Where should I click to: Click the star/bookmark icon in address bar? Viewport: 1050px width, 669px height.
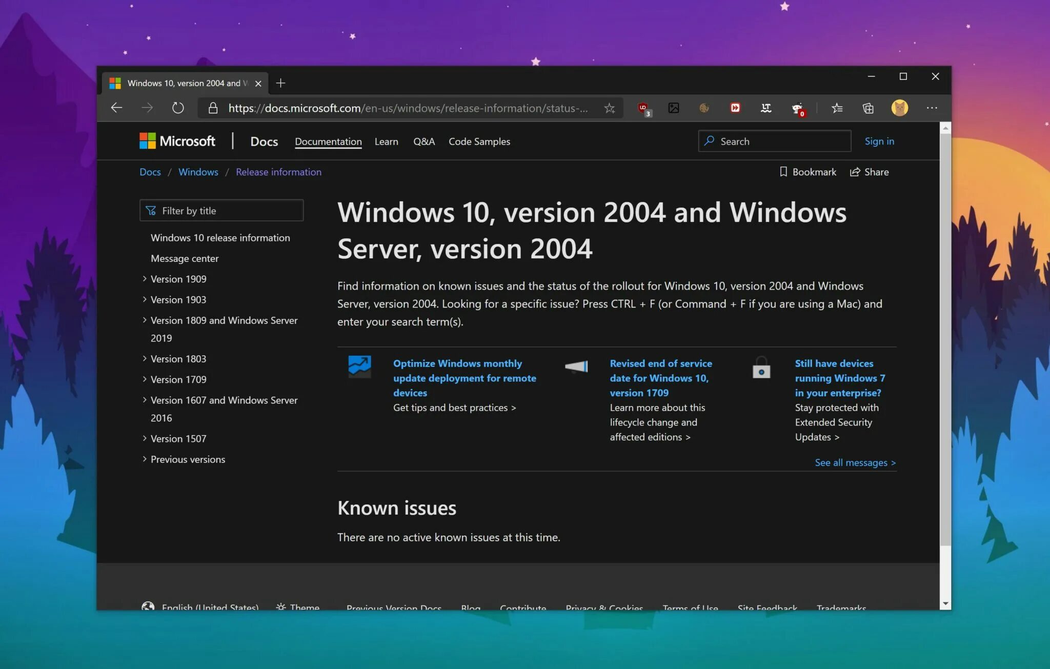click(610, 107)
